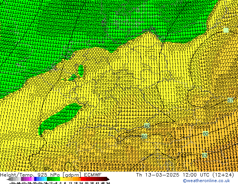Click the Height/Temp. 925 hPa title text
238x184 pixels.
click(x=30, y=175)
